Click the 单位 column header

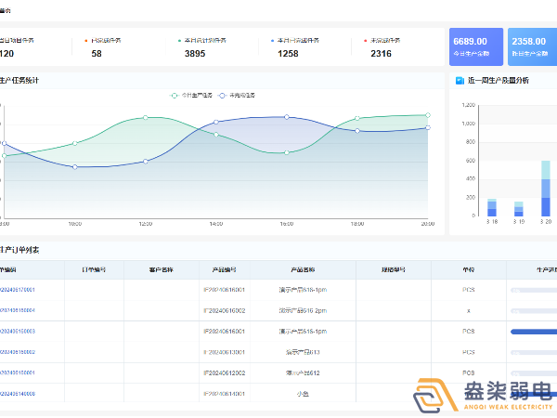click(x=469, y=269)
